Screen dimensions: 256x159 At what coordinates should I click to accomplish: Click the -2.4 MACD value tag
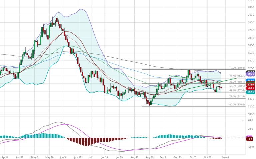pos(250,139)
